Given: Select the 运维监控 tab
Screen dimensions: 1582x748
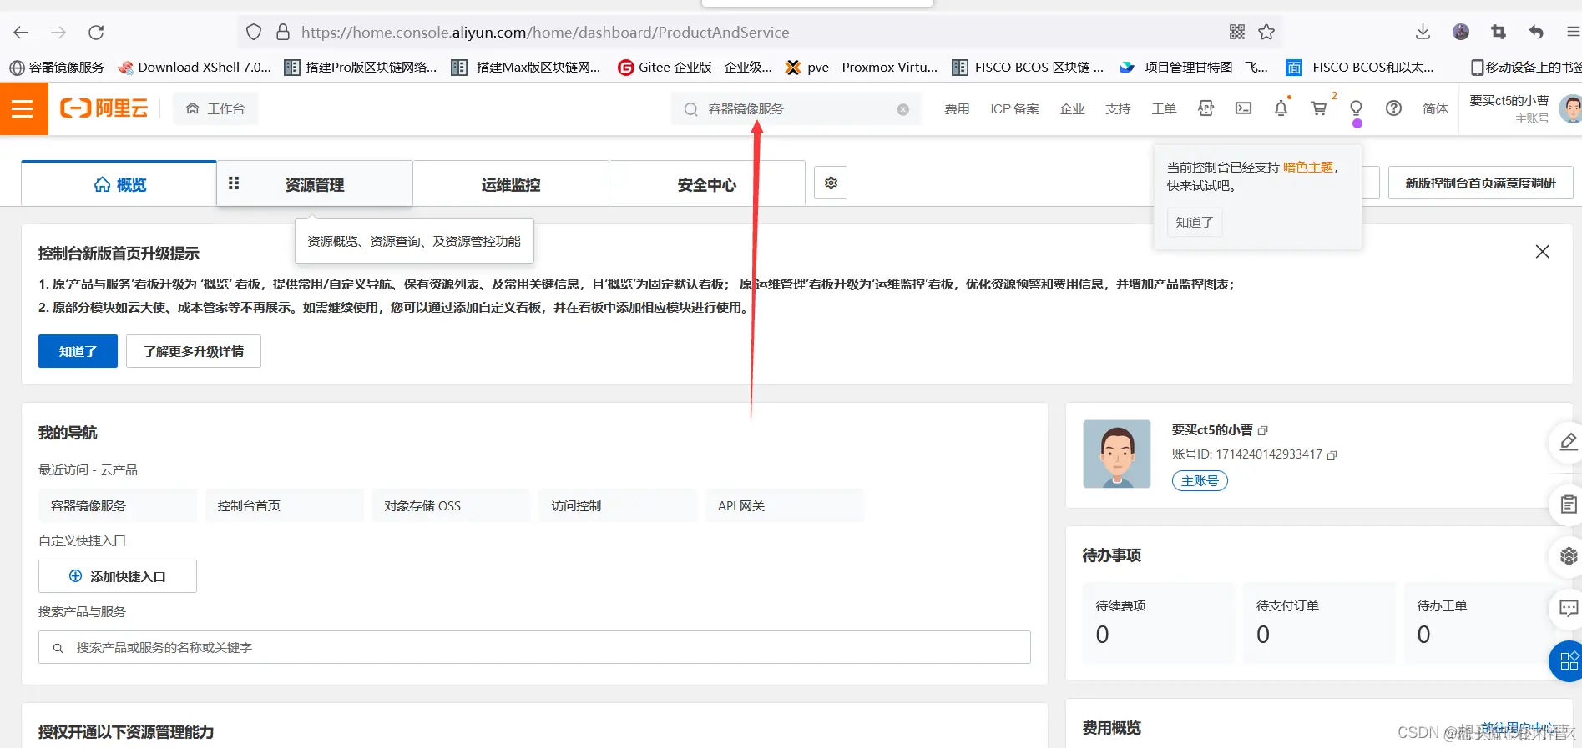Looking at the screenshot, I should click(x=511, y=184).
